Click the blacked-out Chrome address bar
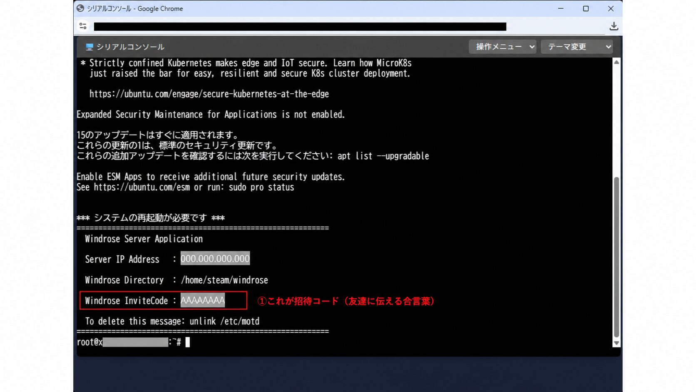Viewport: 696px width, 392px height. 300,27
